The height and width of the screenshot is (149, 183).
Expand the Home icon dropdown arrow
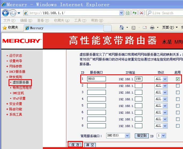click(x=127, y=28)
